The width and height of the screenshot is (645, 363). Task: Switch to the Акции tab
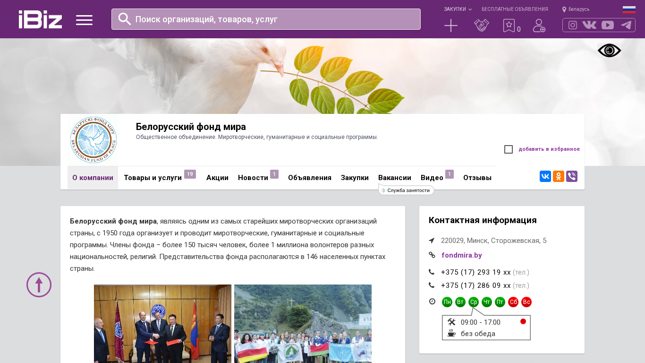217,178
